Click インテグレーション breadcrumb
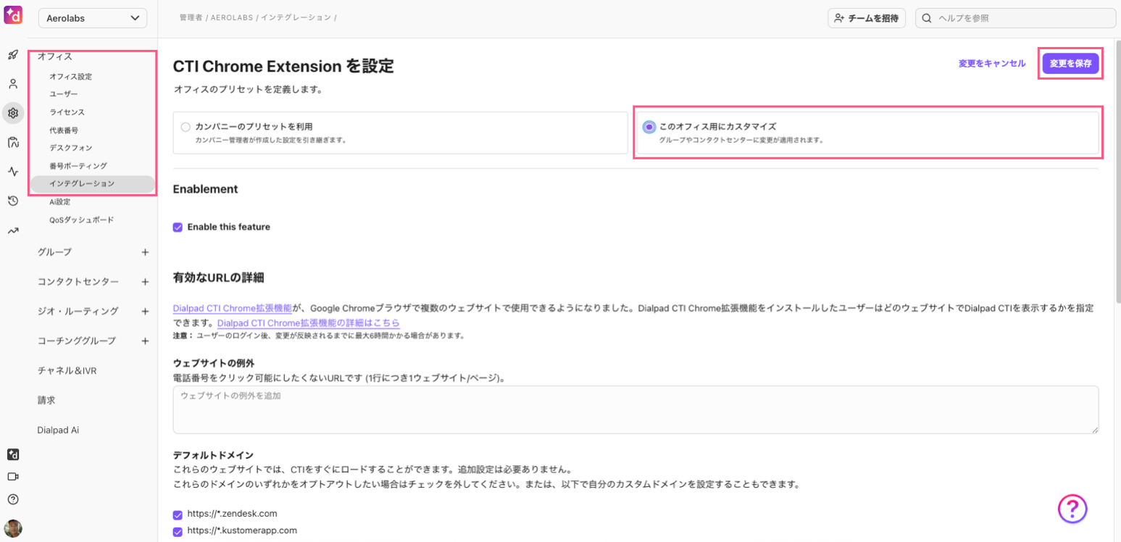The height and width of the screenshot is (542, 1121). click(x=296, y=17)
